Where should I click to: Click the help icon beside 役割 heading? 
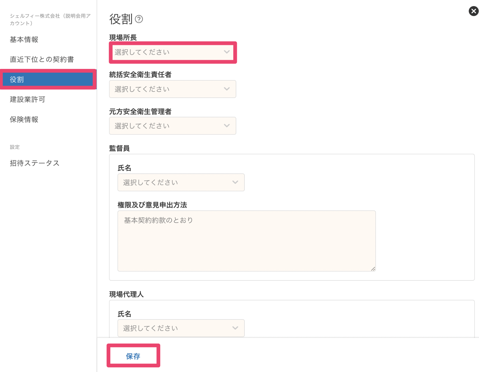[x=139, y=19]
